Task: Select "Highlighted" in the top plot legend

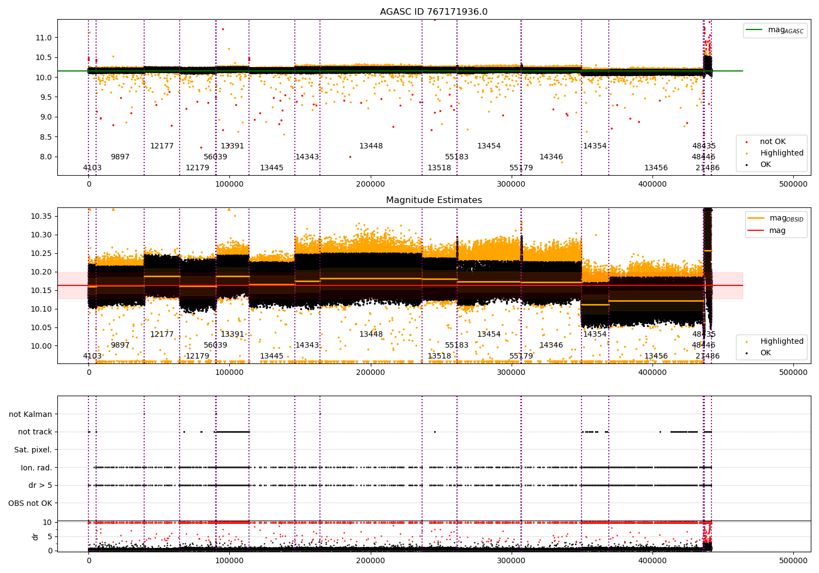Action: click(x=782, y=153)
